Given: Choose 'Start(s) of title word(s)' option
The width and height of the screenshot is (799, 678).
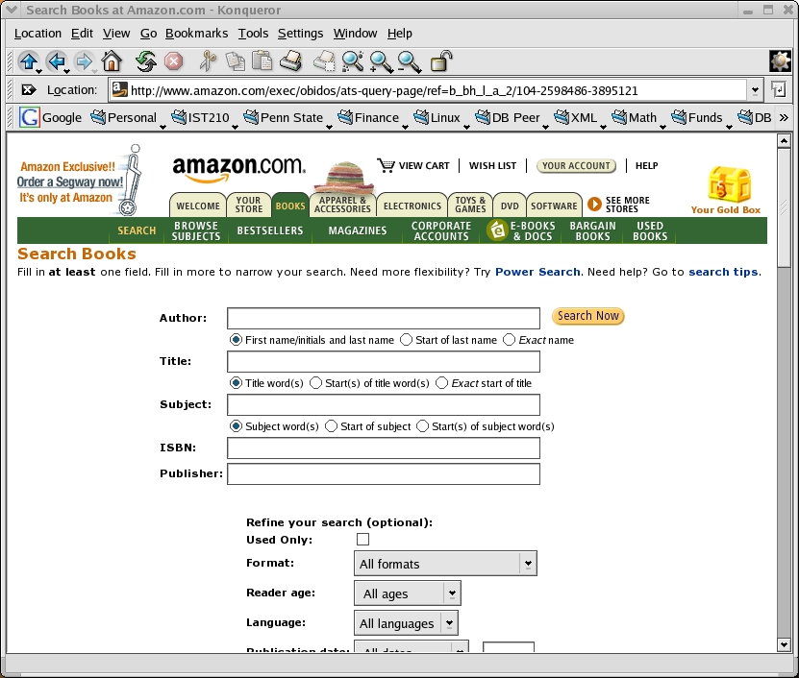Looking at the screenshot, I should coord(316,383).
